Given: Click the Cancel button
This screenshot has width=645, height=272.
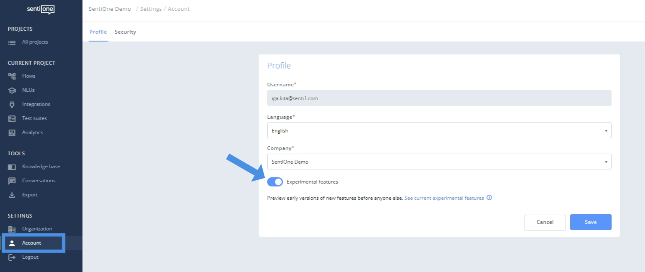Looking at the screenshot, I should 545,222.
